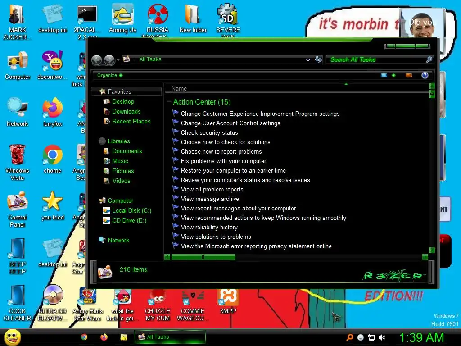Select the Windows Vista recycle bin desktop icon

[17, 162]
